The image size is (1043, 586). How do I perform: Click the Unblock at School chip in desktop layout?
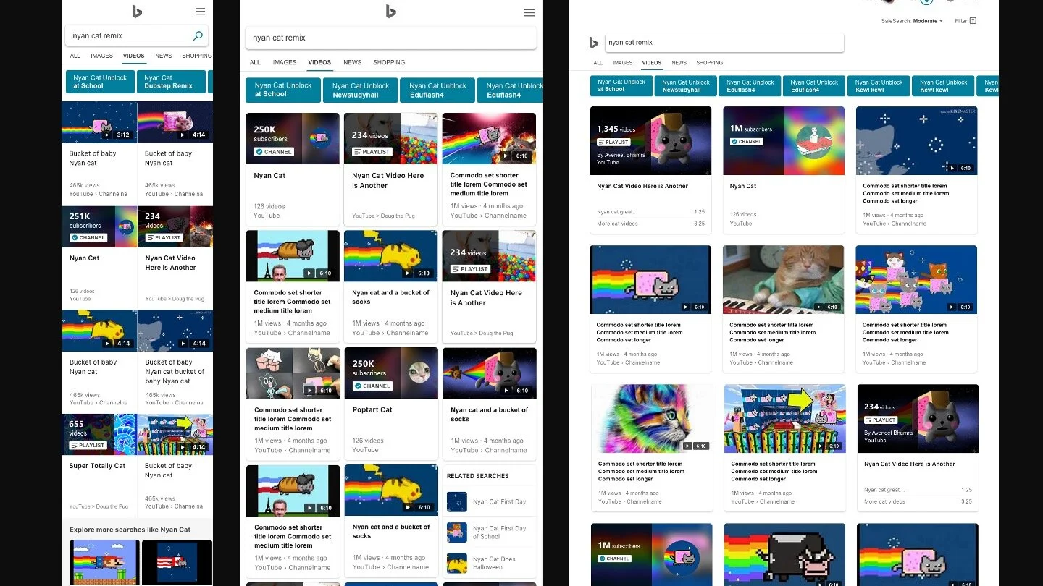[x=621, y=86]
